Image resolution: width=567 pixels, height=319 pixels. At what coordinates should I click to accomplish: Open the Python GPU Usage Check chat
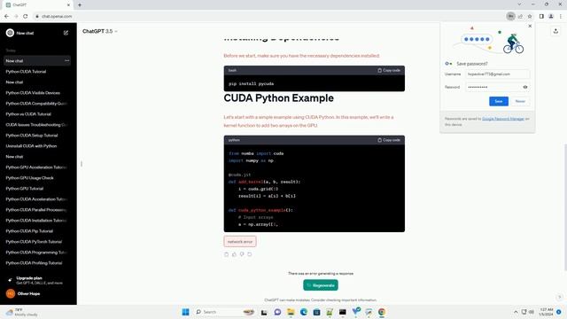click(29, 178)
